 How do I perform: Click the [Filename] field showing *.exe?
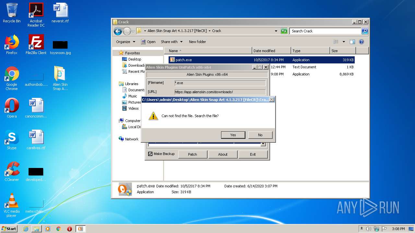(x=220, y=83)
